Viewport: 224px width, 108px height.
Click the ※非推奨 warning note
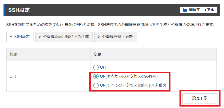coord(159,85)
